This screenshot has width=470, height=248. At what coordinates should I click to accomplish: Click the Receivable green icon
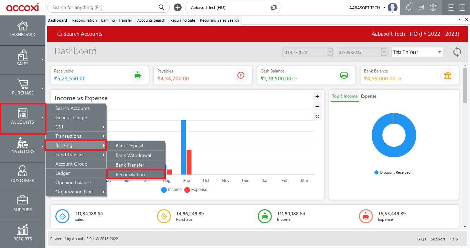(137, 75)
